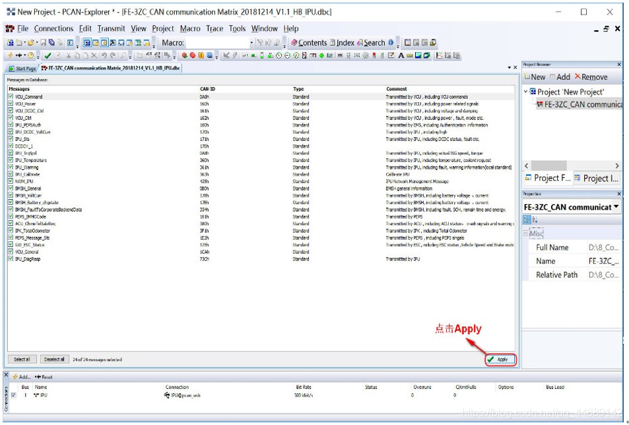Toggle the IPU connection checkbox

click(x=14, y=395)
